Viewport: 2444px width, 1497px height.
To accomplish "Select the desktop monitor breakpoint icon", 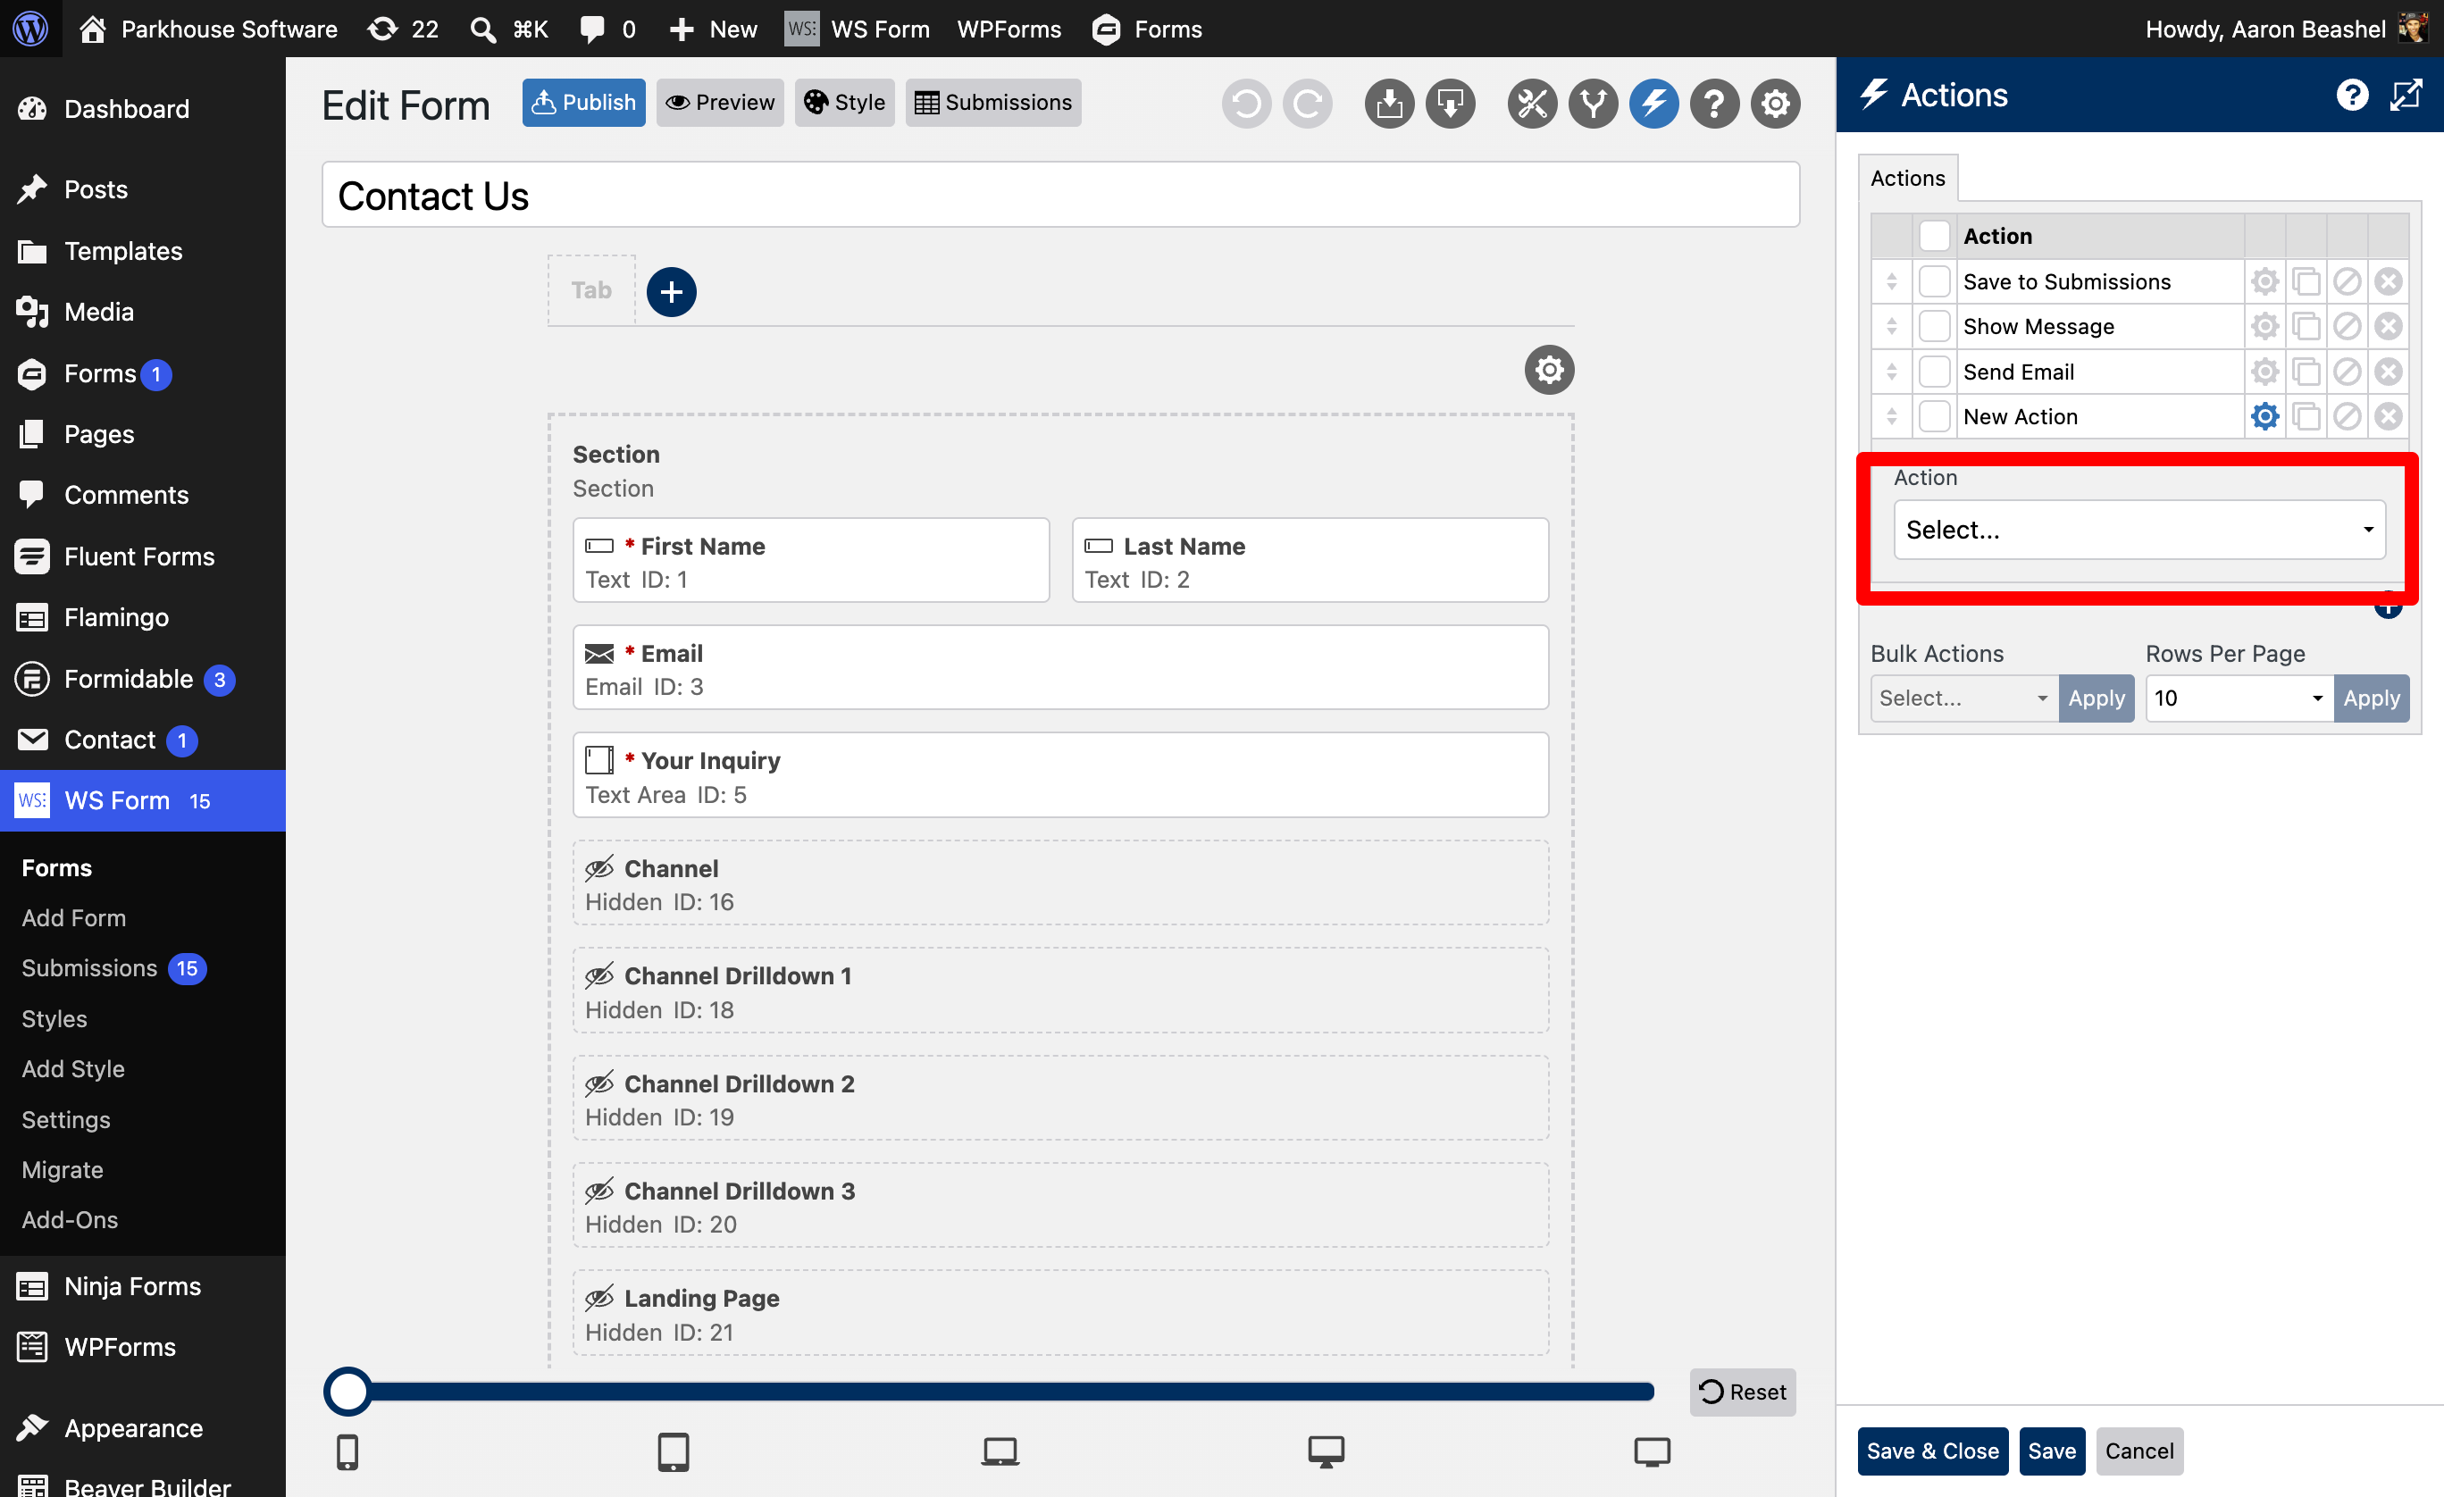I will 1325,1452.
